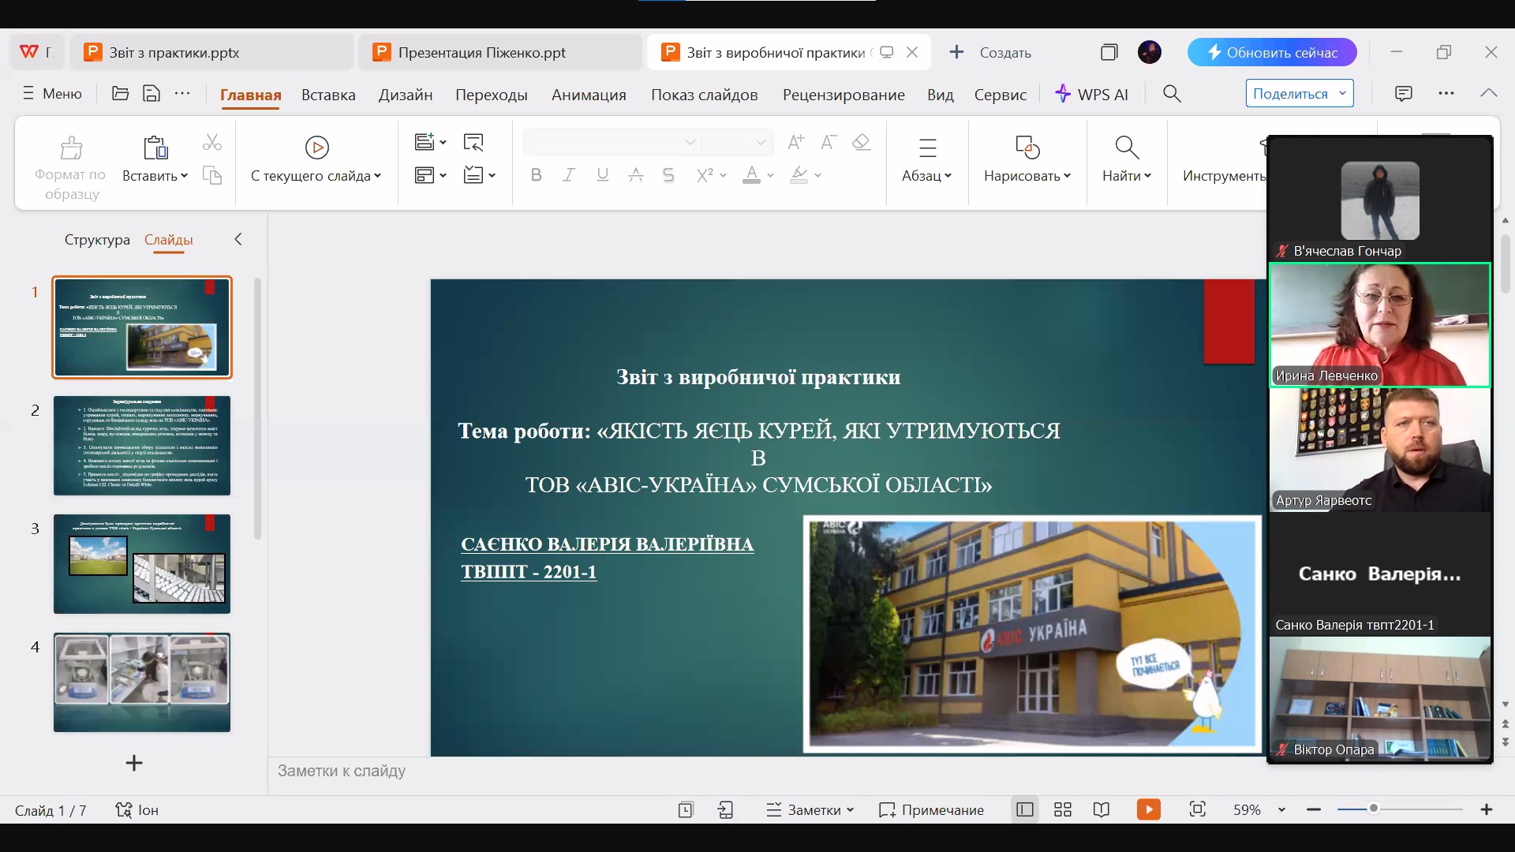Toggle normal view in status bar

coord(1025,809)
